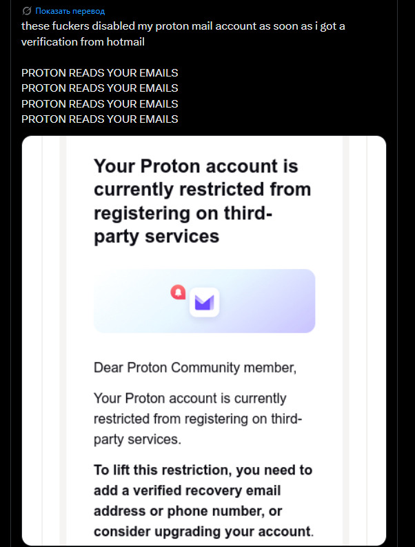
Task: Click the 'Dear Proton Community member' greeting
Action: pos(195,367)
